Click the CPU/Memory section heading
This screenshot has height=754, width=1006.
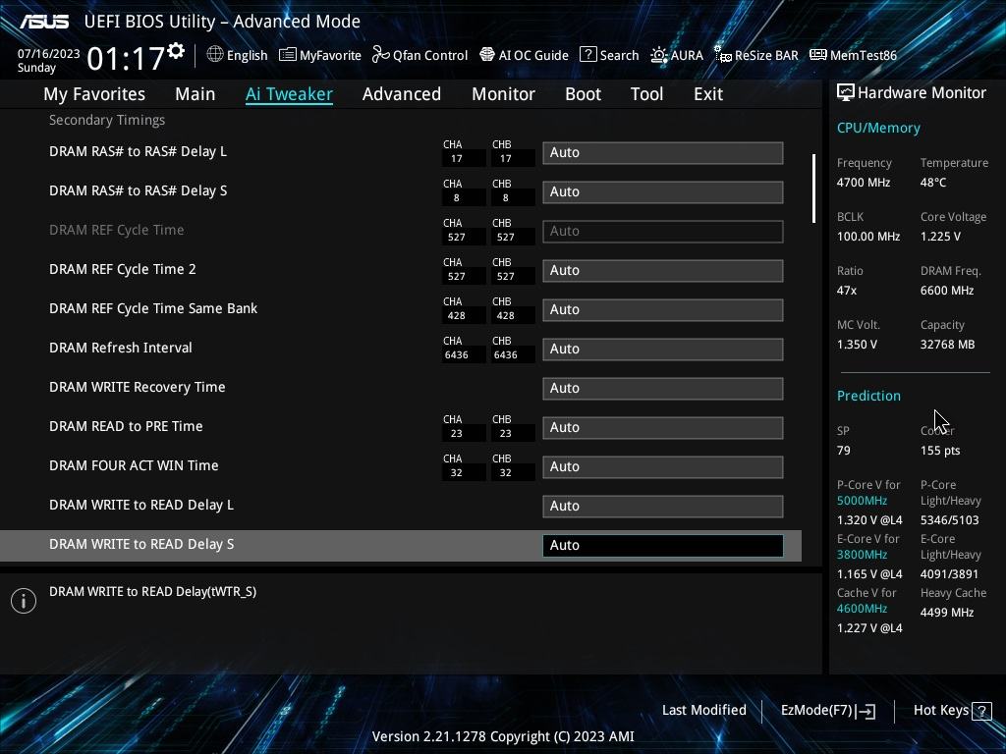[x=878, y=128]
